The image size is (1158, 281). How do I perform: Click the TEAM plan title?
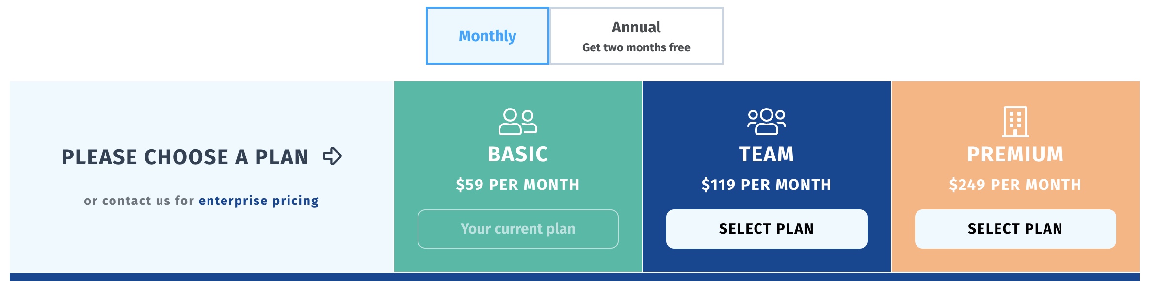(x=766, y=155)
